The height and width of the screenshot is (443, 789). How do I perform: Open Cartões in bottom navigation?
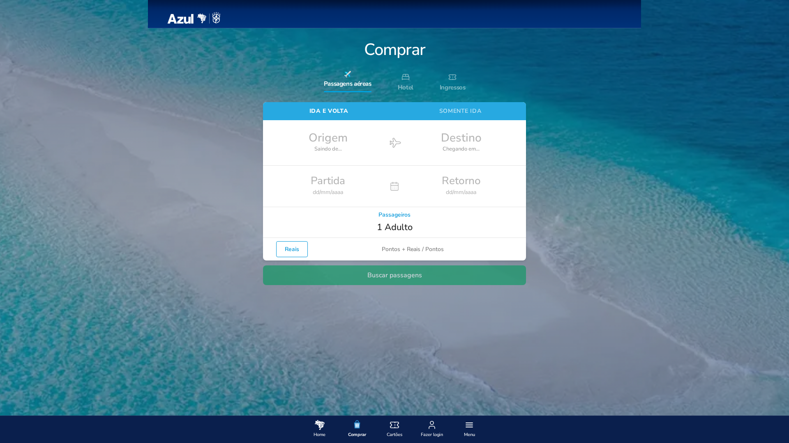click(x=394, y=429)
